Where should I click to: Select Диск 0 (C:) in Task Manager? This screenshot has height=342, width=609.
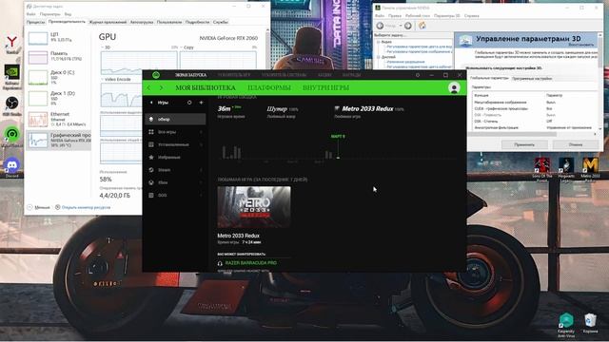[x=59, y=77]
